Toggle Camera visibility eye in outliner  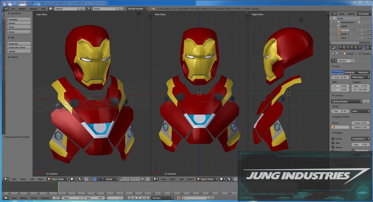pos(362,30)
